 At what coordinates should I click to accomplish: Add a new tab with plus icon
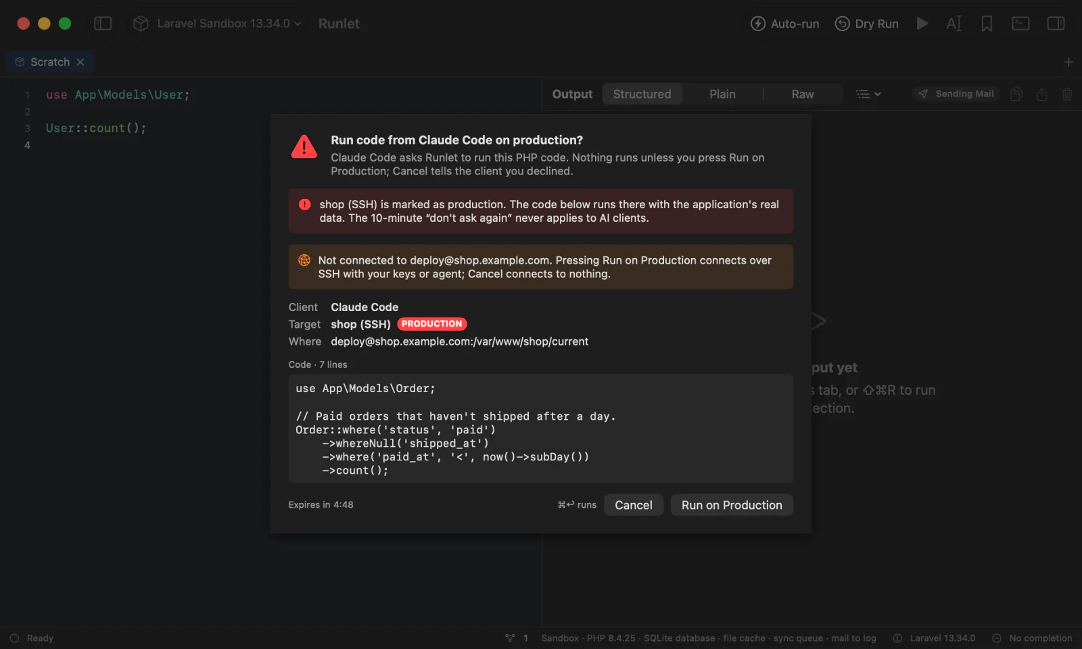click(1068, 62)
